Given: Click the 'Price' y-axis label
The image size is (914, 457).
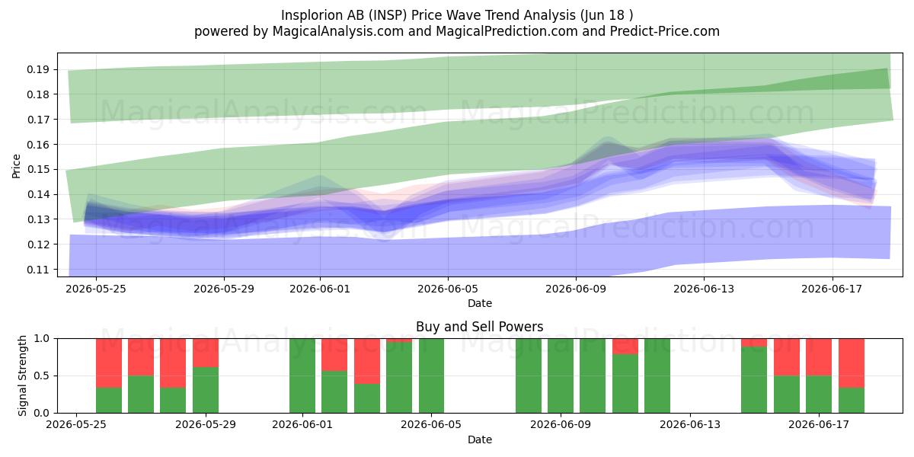Looking at the screenshot, I should (x=16, y=166).
